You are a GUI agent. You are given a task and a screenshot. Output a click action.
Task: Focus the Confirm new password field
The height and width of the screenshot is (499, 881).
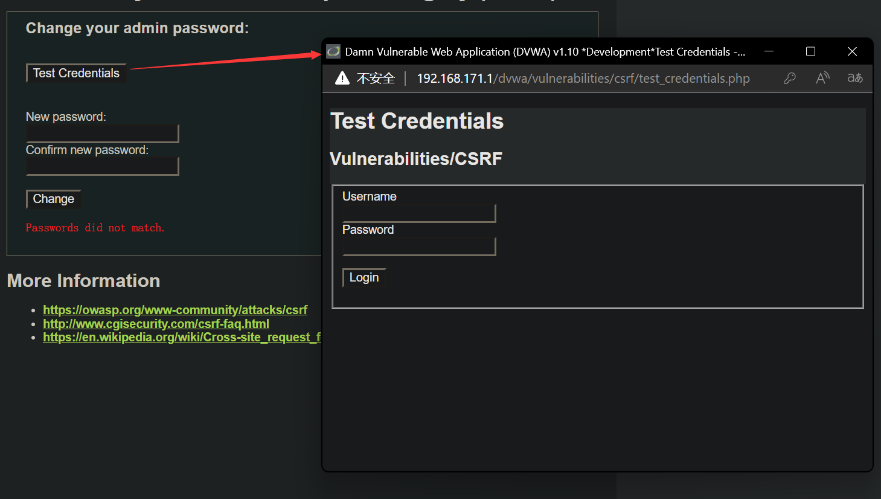pos(103,166)
